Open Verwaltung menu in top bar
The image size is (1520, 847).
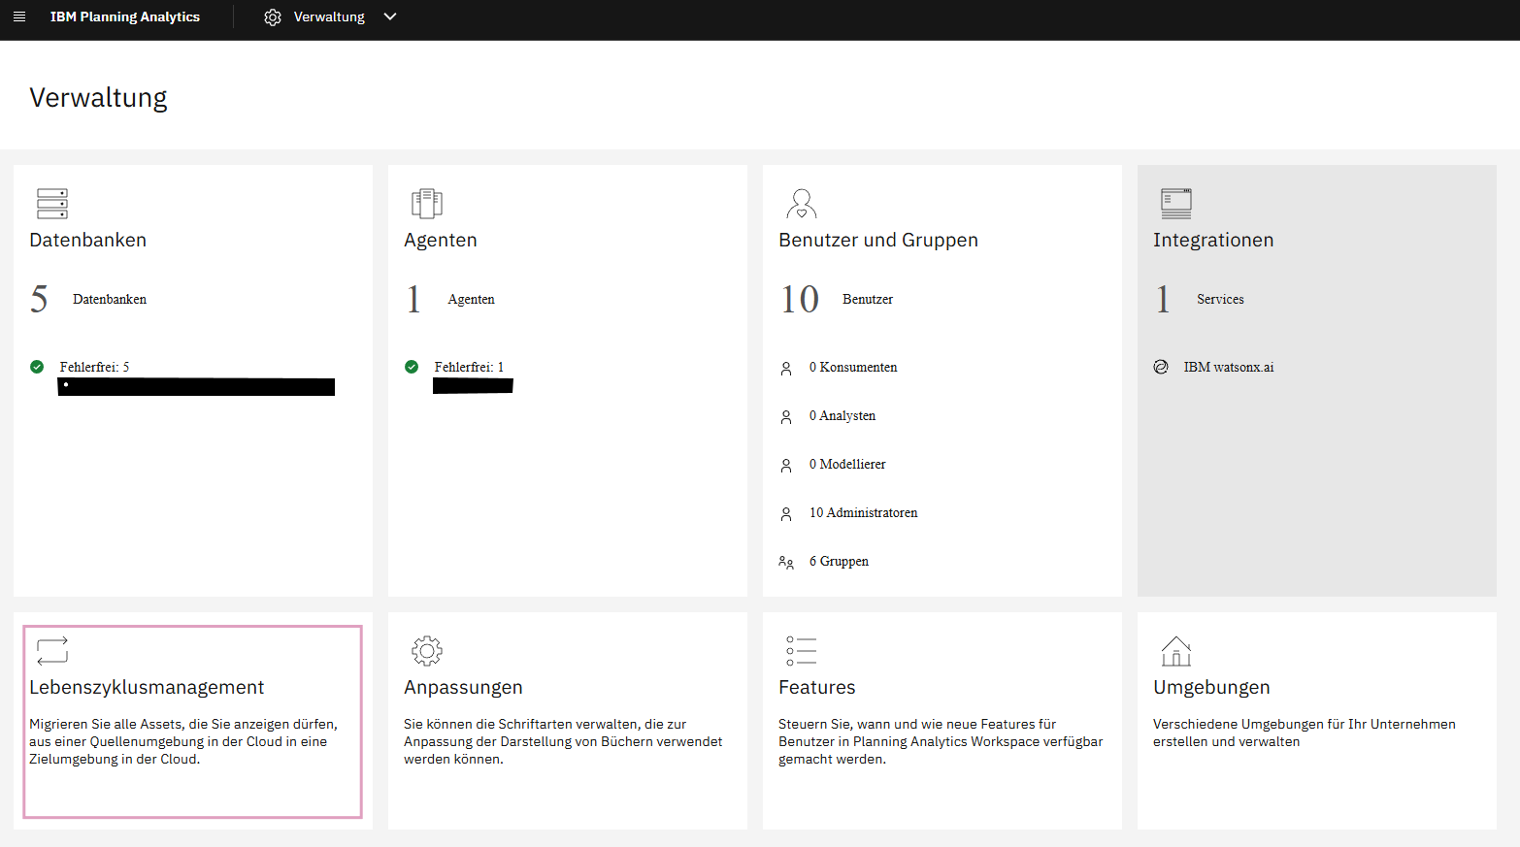[329, 16]
